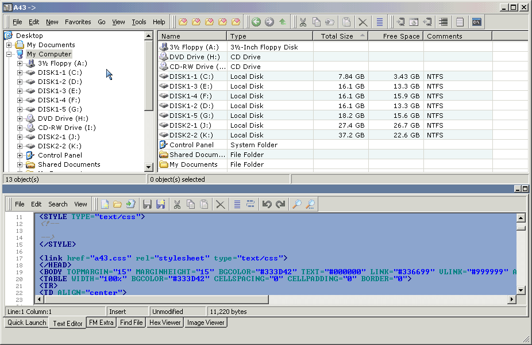
Task: Click the Find magnifier icon in text editor
Action: (x=296, y=204)
